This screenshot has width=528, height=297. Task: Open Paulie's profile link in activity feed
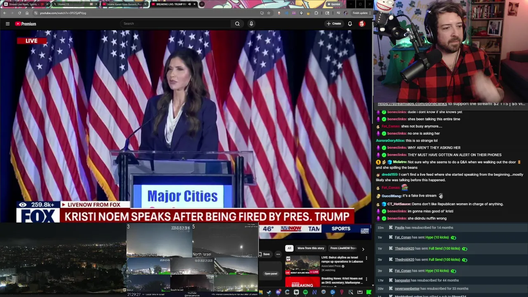pyautogui.click(x=399, y=228)
